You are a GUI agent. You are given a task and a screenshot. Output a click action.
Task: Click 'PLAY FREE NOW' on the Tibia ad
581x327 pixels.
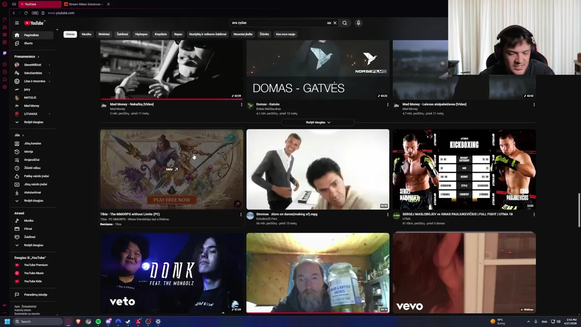click(x=172, y=200)
